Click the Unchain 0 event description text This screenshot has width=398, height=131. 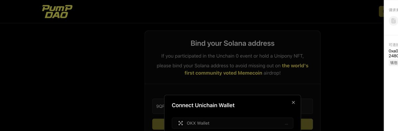232,56
